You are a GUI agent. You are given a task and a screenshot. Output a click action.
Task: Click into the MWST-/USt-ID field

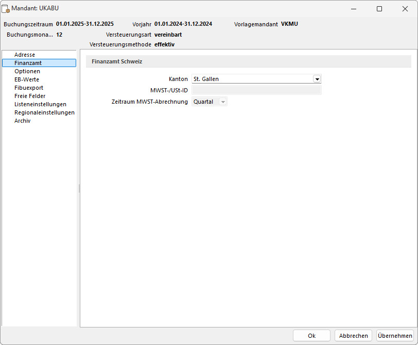pos(256,90)
